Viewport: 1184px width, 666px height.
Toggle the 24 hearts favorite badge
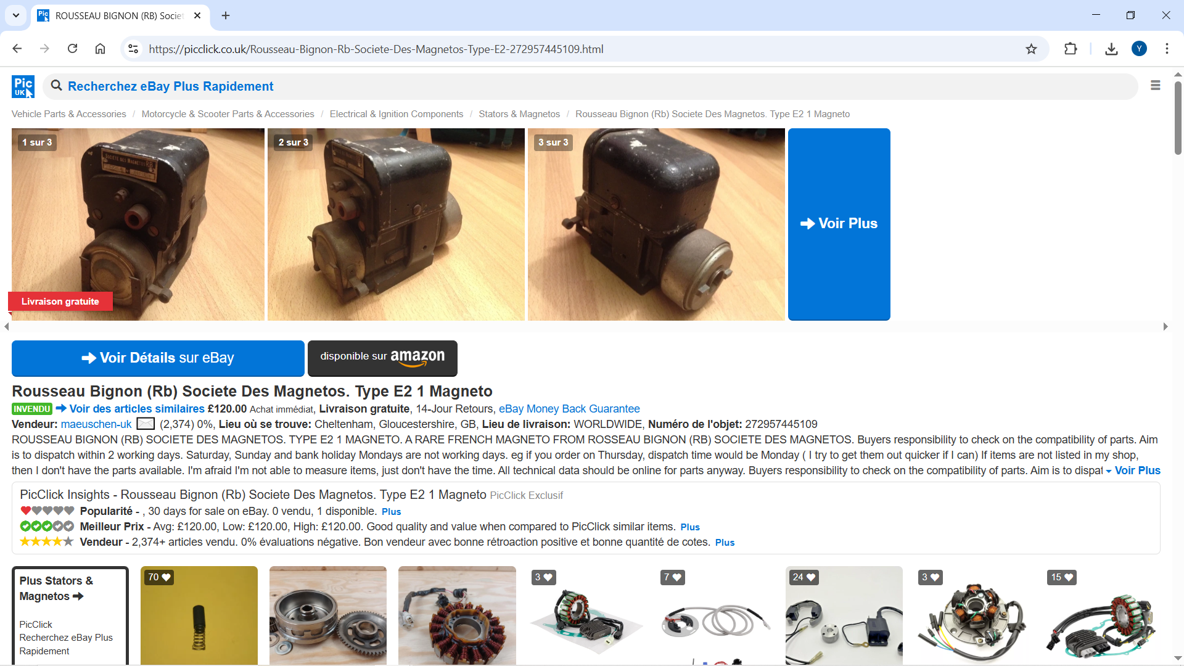(804, 577)
